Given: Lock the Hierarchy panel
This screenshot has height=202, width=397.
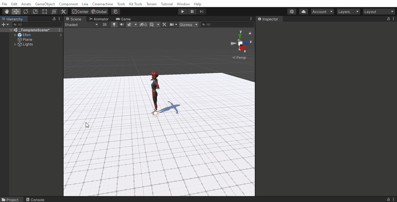Looking at the screenshot, I should click(x=54, y=19).
